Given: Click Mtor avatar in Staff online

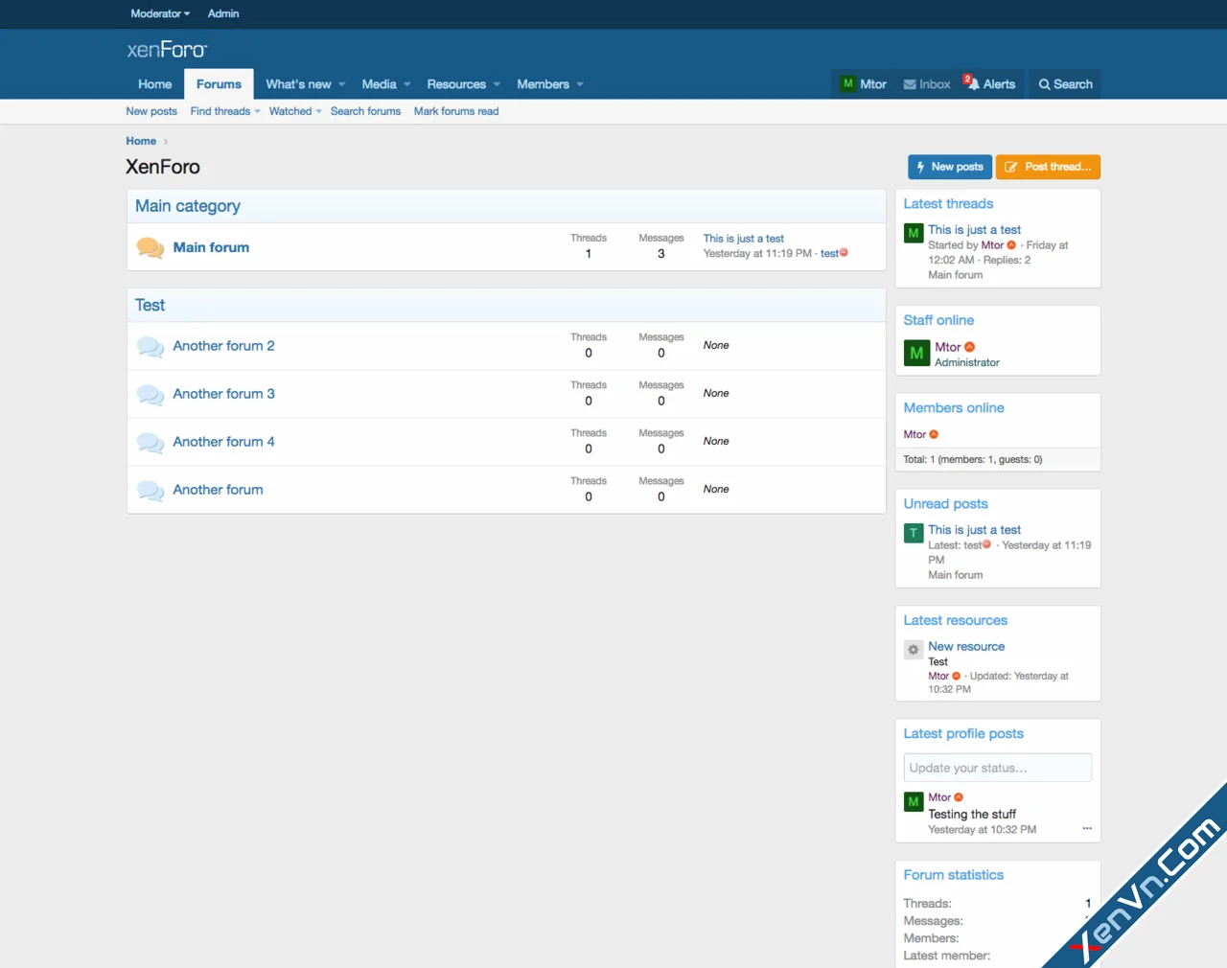Looking at the screenshot, I should (x=916, y=354).
